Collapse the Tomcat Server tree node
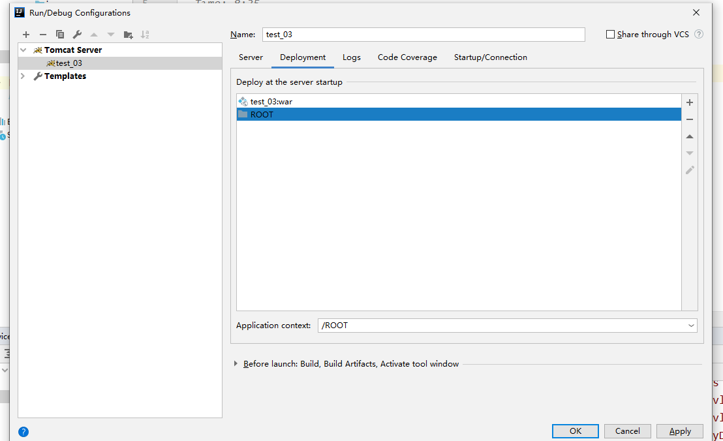 (23, 50)
